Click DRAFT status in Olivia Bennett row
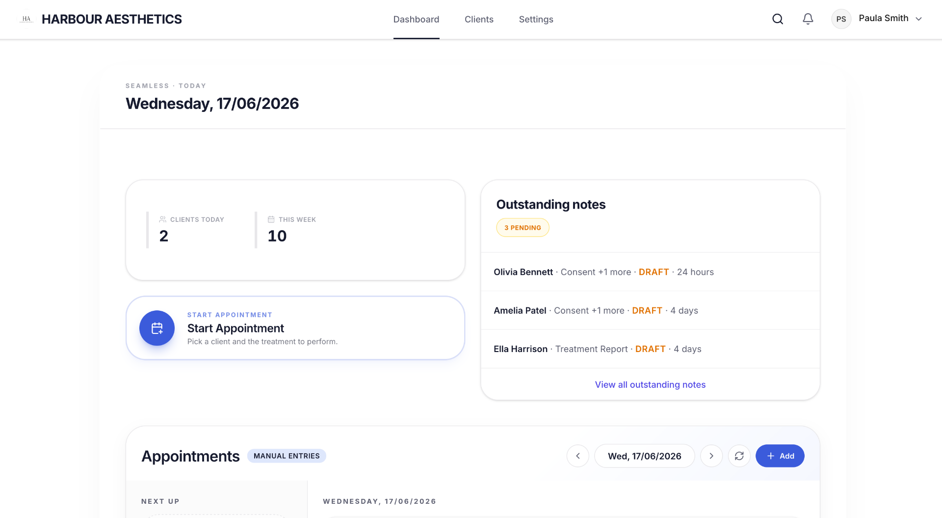This screenshot has height=518, width=942. coord(654,272)
